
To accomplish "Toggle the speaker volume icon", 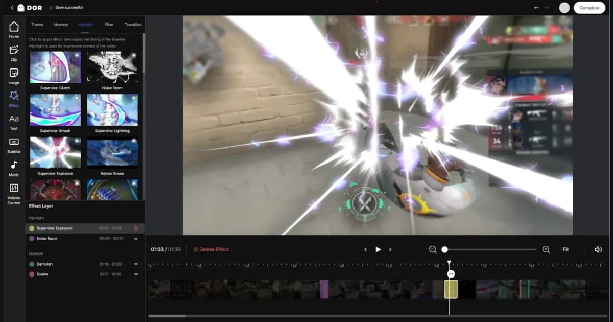I will 598,249.
